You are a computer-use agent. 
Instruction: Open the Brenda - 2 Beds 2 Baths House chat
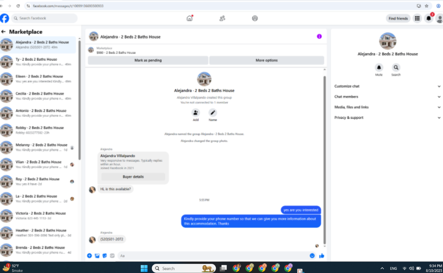(38, 250)
